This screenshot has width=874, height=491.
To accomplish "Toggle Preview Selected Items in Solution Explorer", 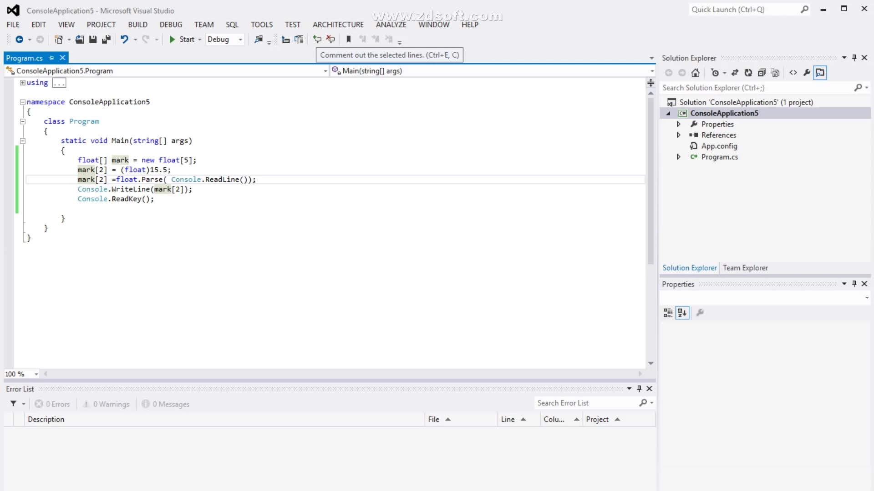I will click(x=820, y=73).
